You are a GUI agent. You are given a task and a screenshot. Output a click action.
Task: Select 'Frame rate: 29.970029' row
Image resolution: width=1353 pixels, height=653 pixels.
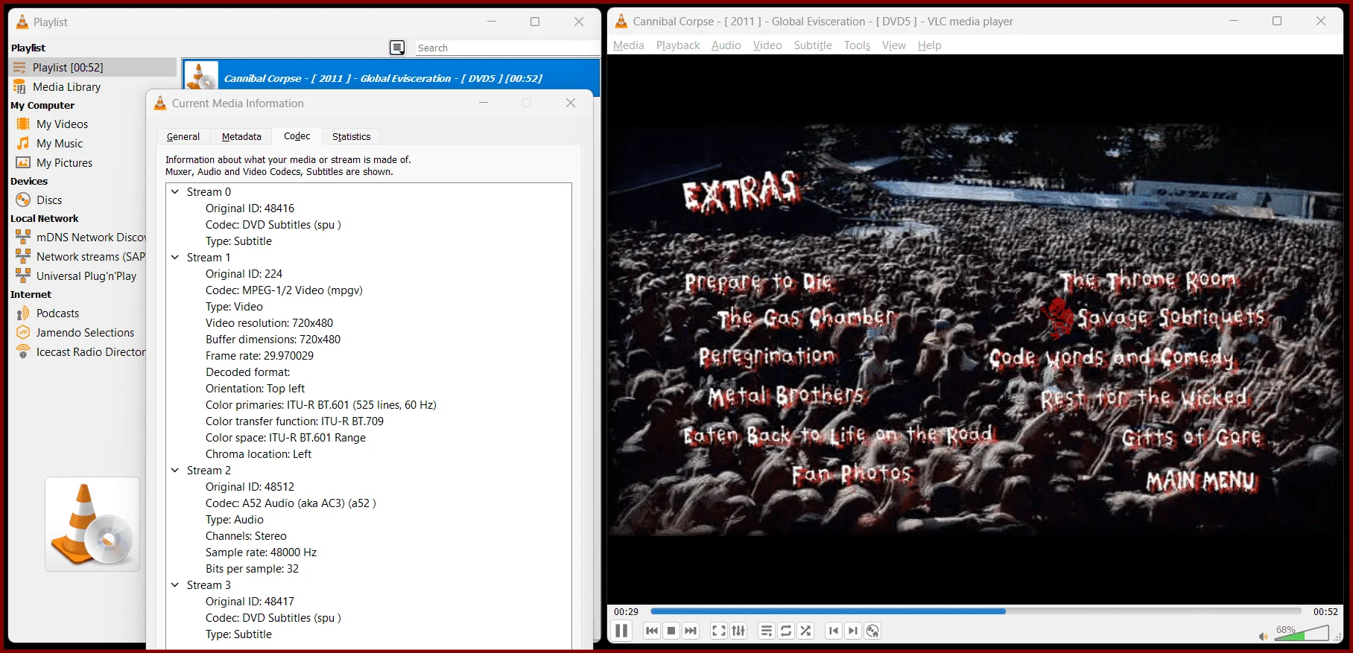(259, 355)
